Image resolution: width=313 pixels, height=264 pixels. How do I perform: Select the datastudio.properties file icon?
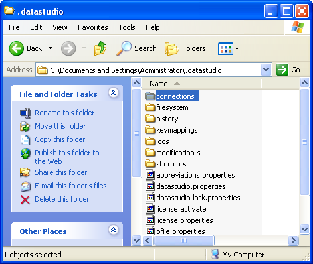click(x=150, y=186)
